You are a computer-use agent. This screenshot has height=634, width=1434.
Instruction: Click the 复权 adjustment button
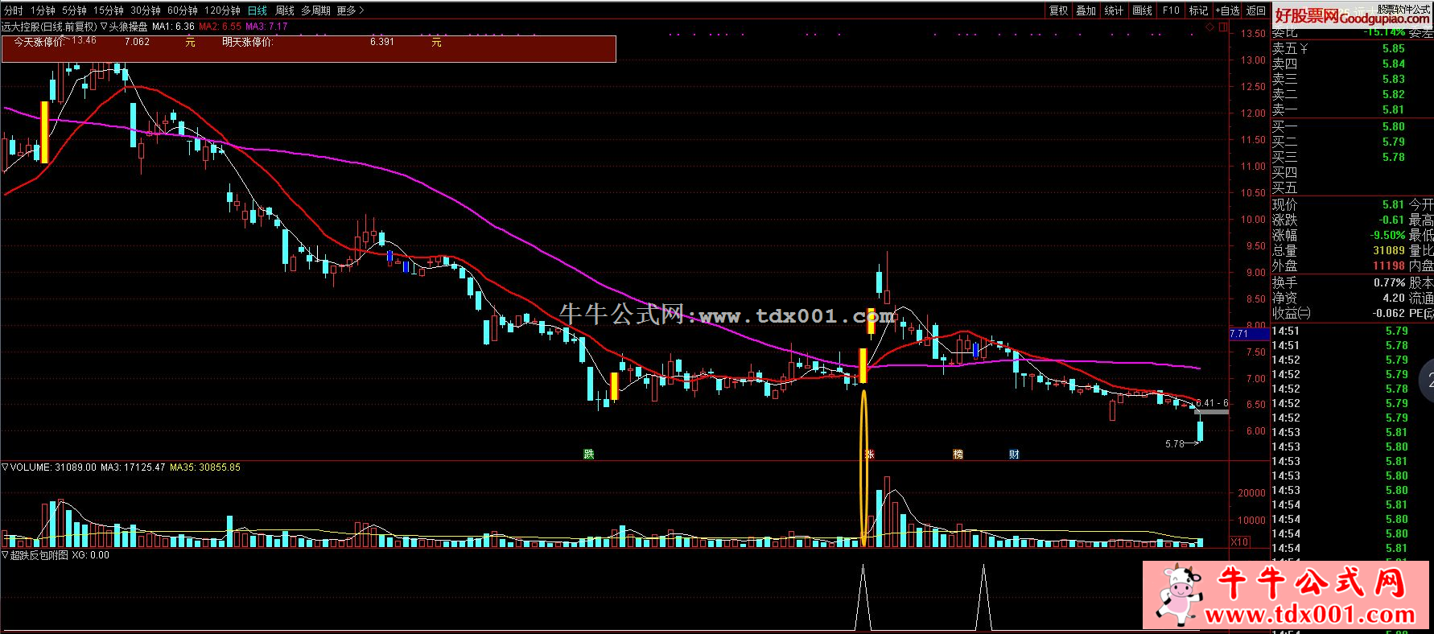coord(1058,10)
